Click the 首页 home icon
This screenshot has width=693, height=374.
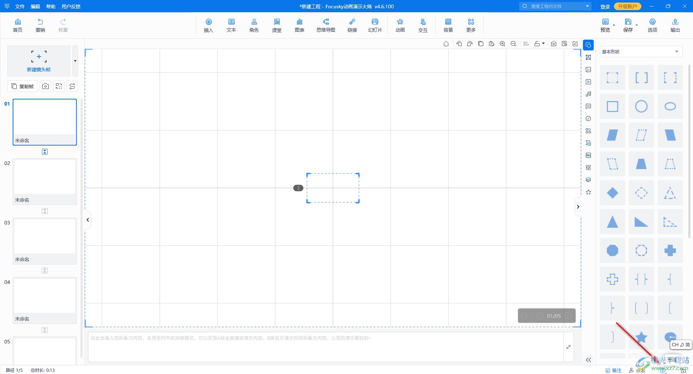(x=18, y=25)
